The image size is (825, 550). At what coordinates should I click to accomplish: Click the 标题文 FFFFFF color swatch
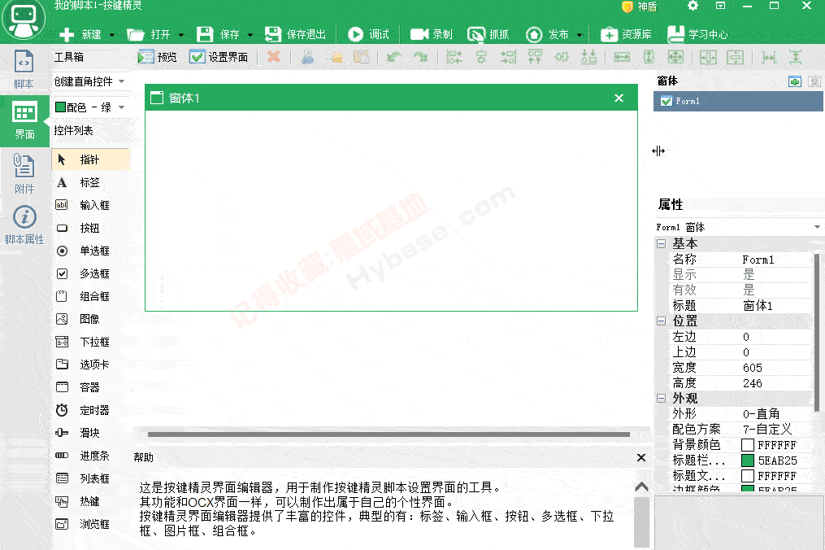click(x=748, y=476)
